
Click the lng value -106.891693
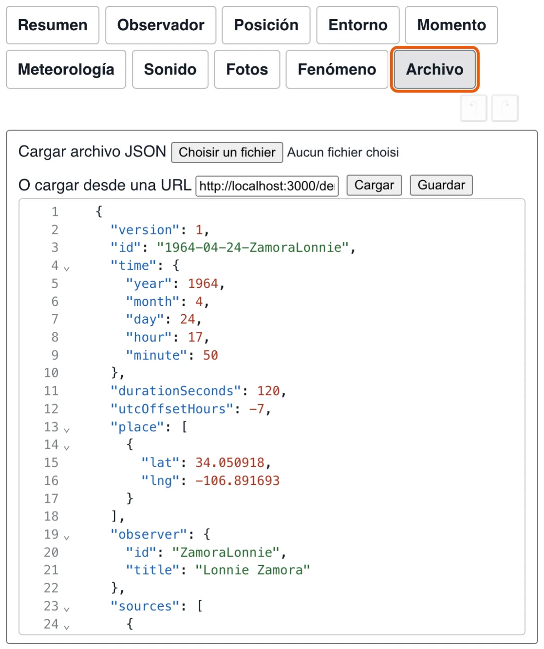tap(237, 480)
